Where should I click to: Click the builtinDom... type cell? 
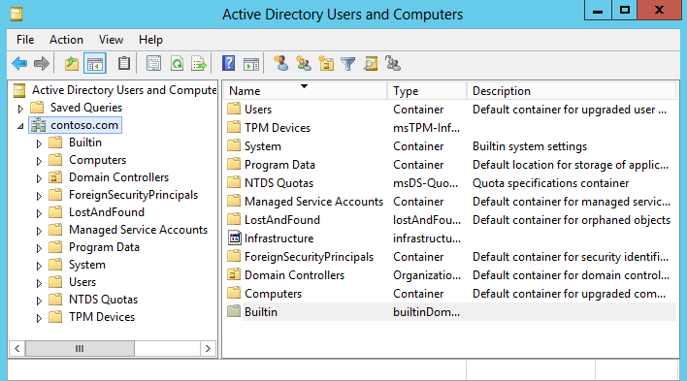point(426,312)
